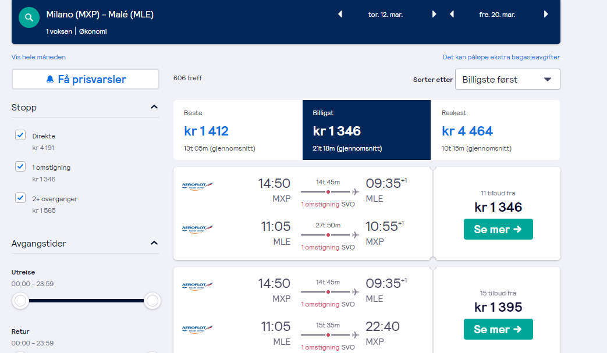Uncheck the Direkte stops checkbox
The height and width of the screenshot is (353, 607).
click(x=20, y=135)
